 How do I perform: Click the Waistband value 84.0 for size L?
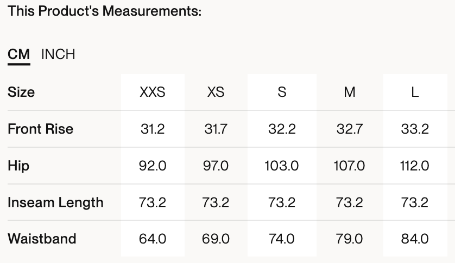tap(415, 239)
